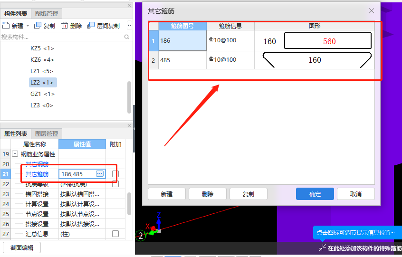Select row header 2 in stirrup table
Image resolution: width=402 pixels, height=257 pixels.
tap(153, 60)
